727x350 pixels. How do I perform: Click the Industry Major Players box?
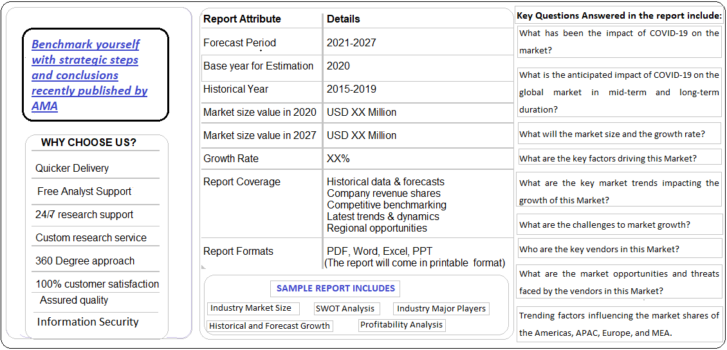point(441,309)
